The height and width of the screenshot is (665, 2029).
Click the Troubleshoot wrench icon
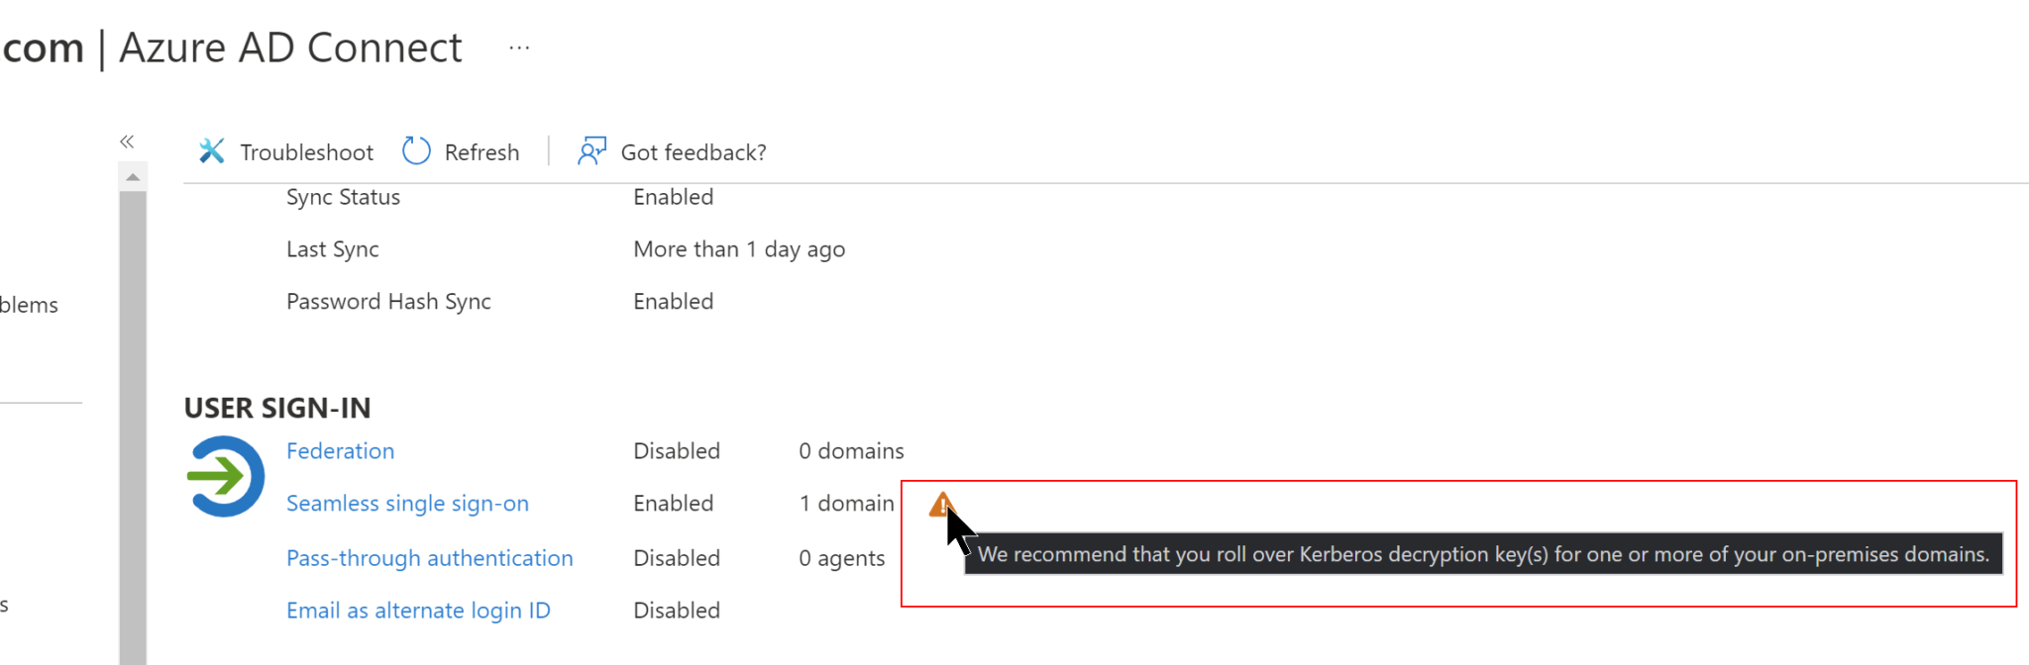pyautogui.click(x=212, y=150)
